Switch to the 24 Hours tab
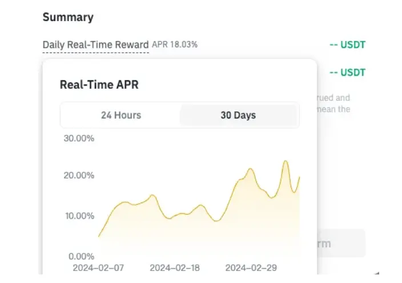The width and height of the screenshot is (402, 283). [120, 115]
